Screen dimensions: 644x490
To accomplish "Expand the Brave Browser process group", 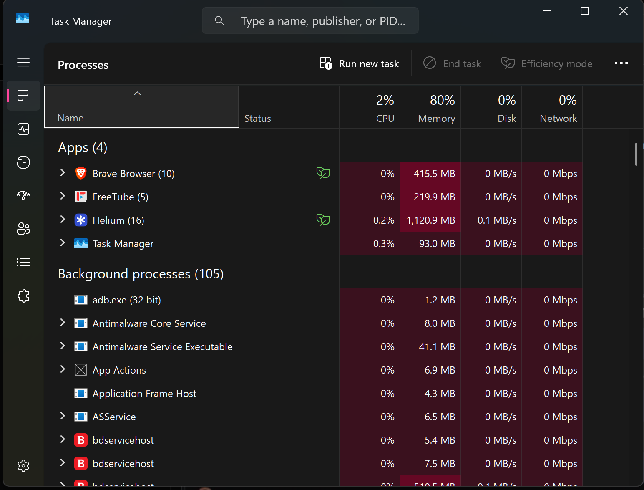I will click(x=63, y=172).
